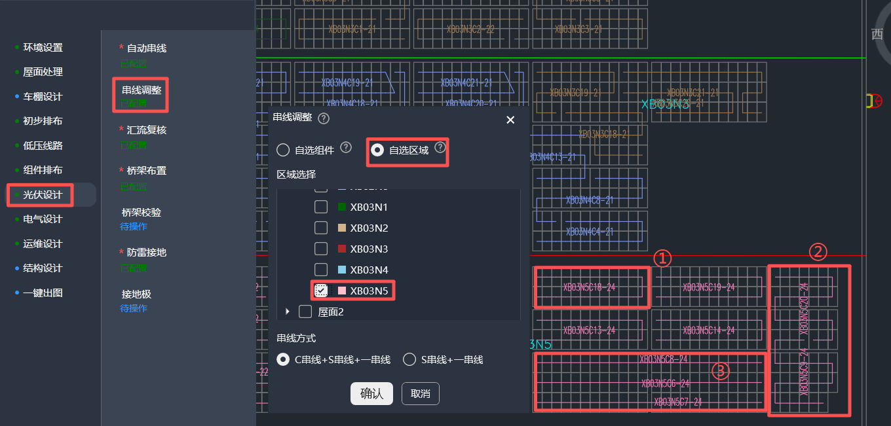Image resolution: width=891 pixels, height=426 pixels.
Task: Select 串线调整 in the submenu
Action: point(142,90)
